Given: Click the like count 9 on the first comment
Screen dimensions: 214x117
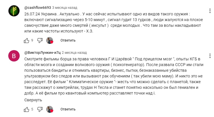Looking at the screenshot, I should tap(32, 40).
